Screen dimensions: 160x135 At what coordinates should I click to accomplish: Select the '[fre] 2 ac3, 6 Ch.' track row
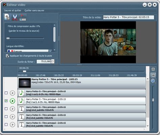(x=82, y=101)
